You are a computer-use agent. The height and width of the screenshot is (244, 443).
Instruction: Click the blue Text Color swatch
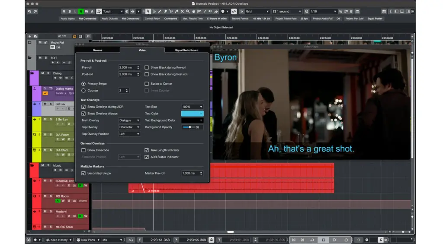(x=192, y=114)
